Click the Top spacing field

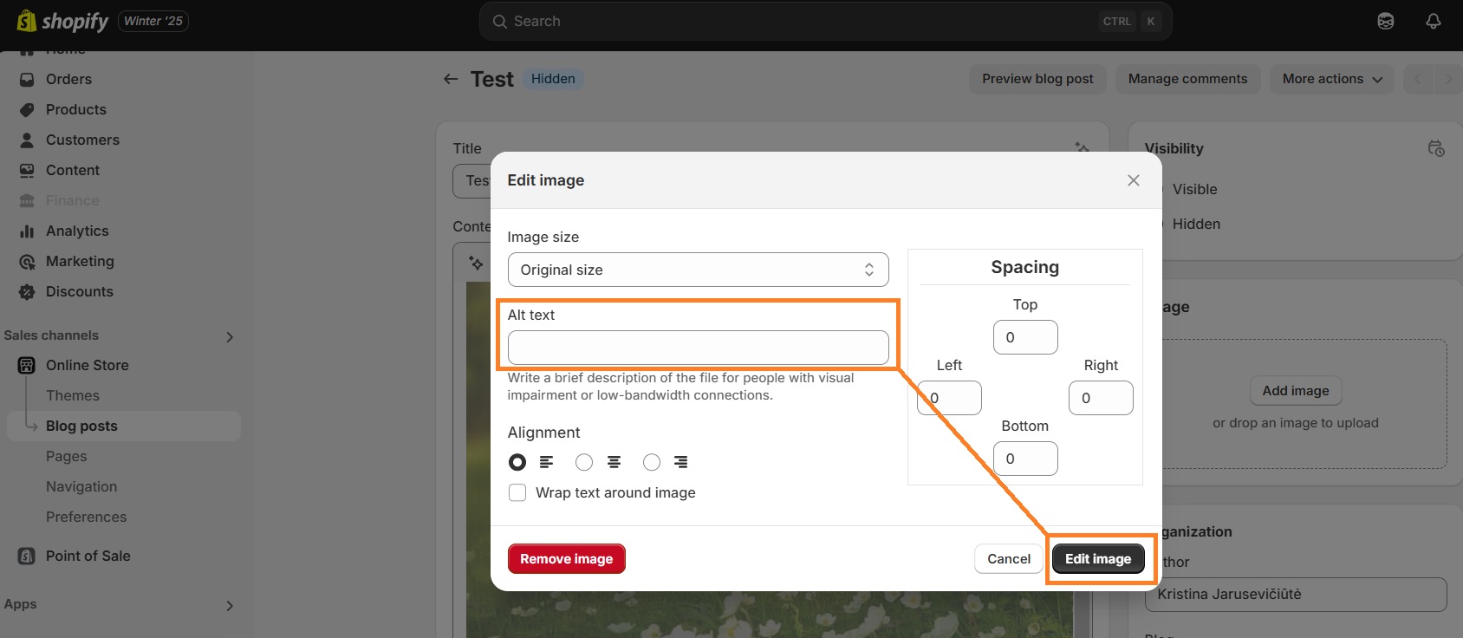pyautogui.click(x=1025, y=337)
